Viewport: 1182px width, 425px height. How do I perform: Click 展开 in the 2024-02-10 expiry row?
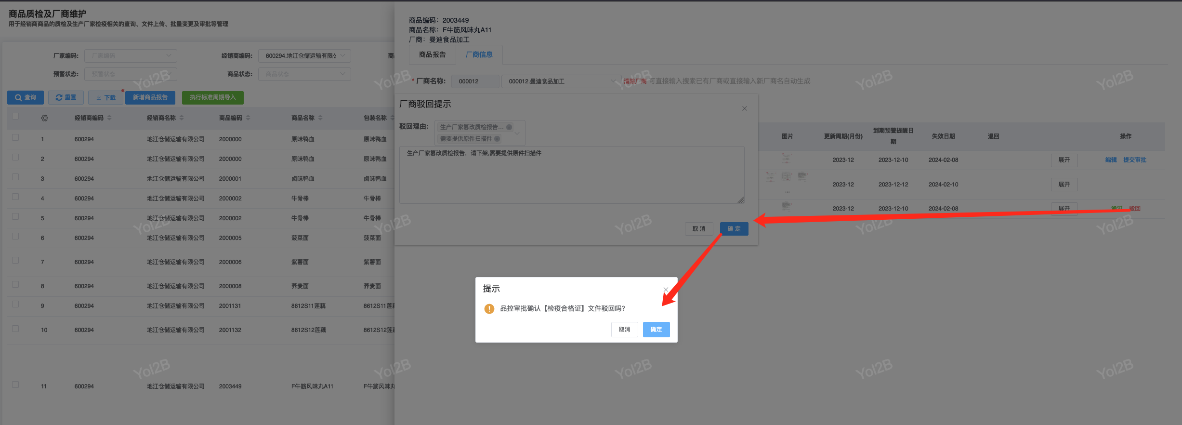(1064, 185)
